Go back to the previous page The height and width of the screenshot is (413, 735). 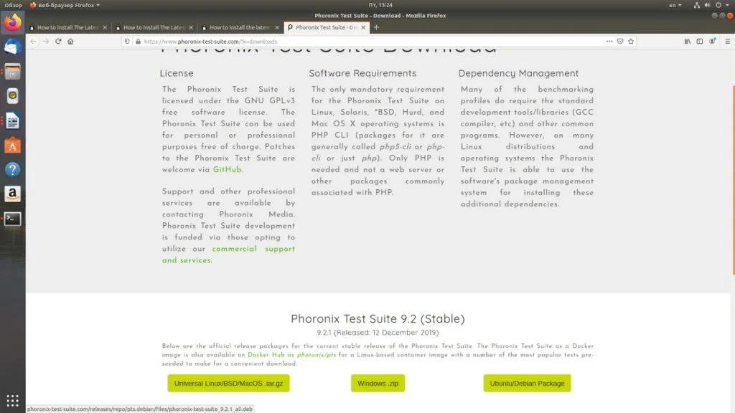click(33, 41)
